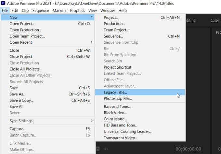The height and width of the screenshot is (154, 221).
Task: Select Sequence... in the New submenu
Action: click(x=113, y=36)
